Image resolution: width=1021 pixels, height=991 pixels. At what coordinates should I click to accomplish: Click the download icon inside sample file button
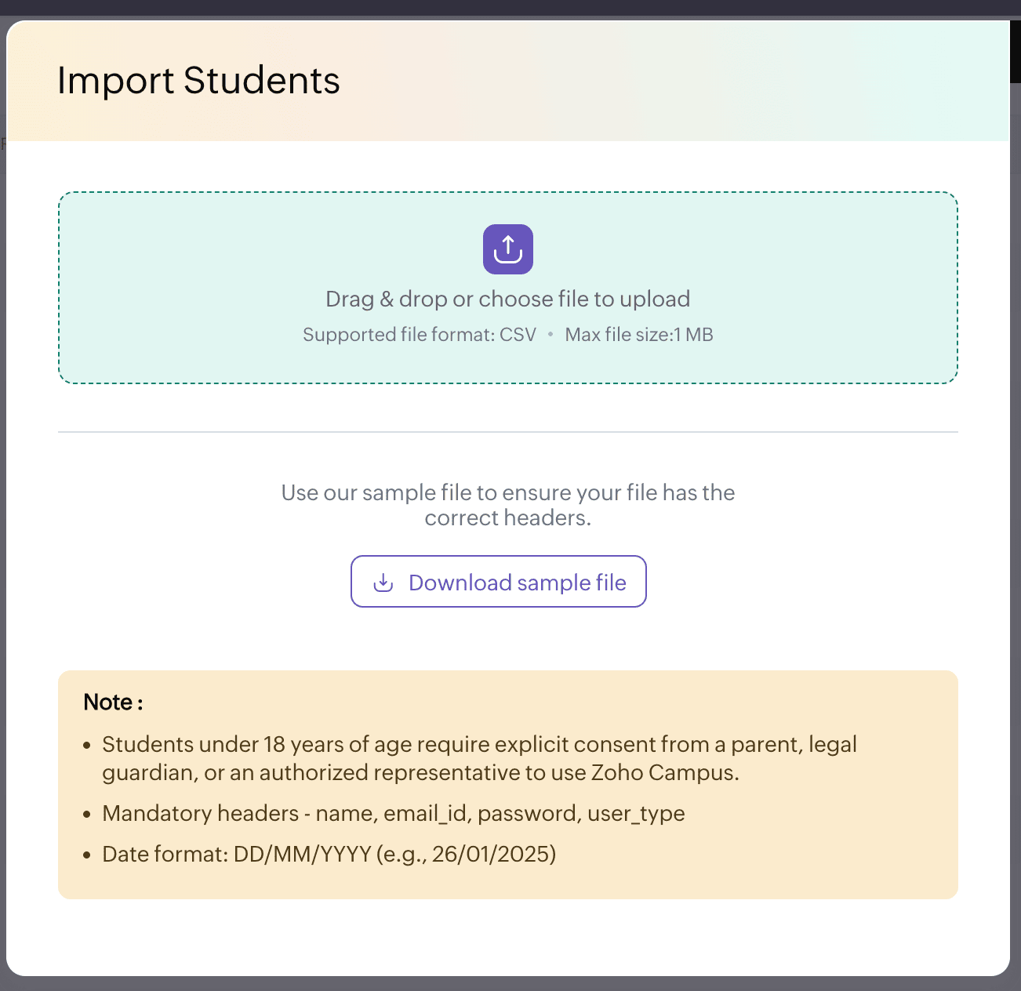point(383,583)
